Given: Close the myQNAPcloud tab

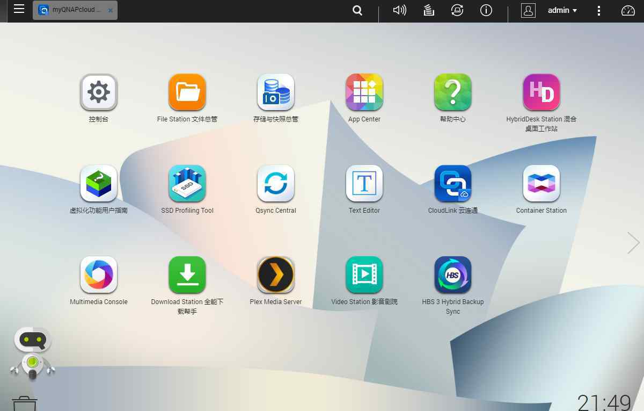Looking at the screenshot, I should click(x=111, y=10).
